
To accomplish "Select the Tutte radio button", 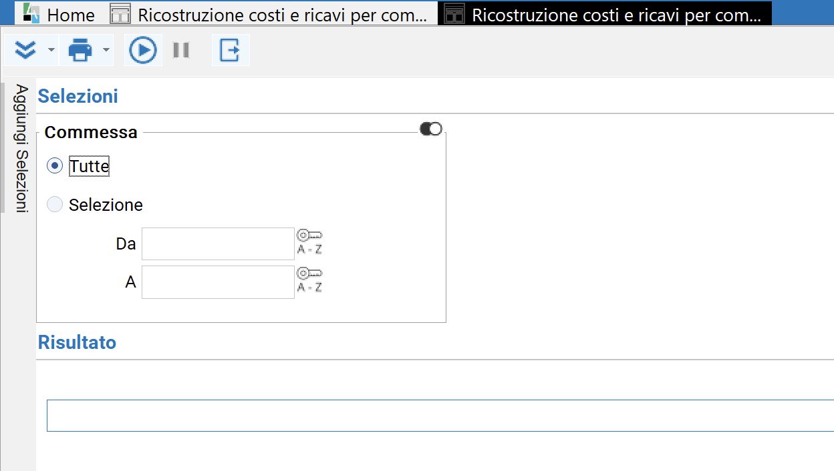I will (x=55, y=165).
